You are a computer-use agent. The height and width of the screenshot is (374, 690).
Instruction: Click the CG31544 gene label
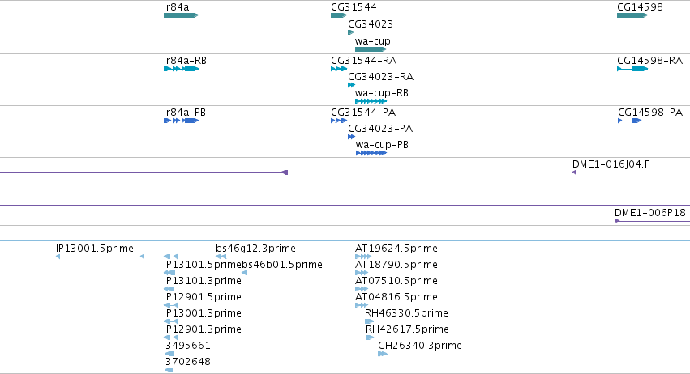click(354, 7)
